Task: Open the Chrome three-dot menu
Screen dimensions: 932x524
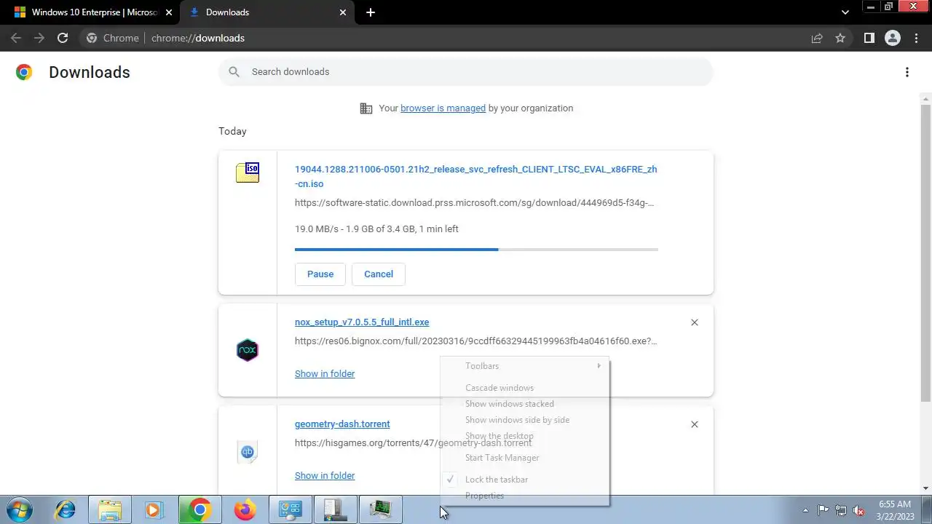Action: point(916,38)
